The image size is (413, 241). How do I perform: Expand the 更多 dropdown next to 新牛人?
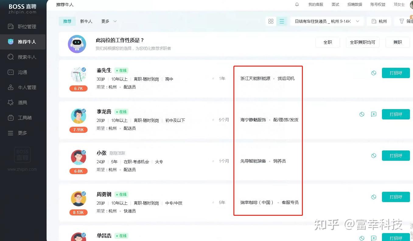109,21
